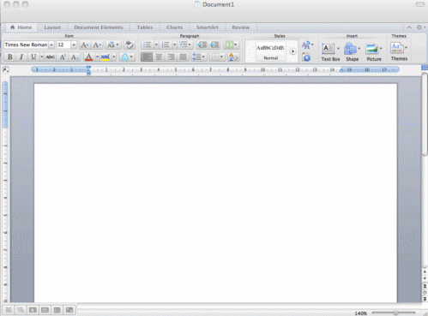Increase the paragraph indent
This screenshot has height=316, width=428.
214,45
